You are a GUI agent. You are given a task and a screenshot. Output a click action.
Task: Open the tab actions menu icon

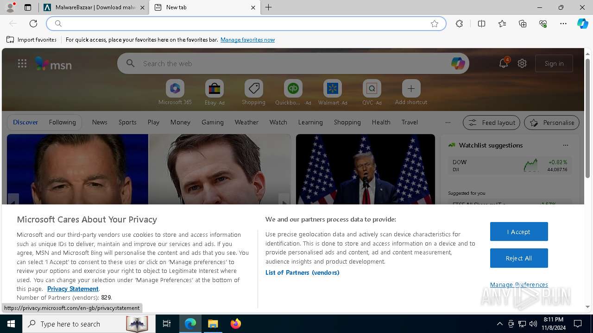(x=28, y=7)
